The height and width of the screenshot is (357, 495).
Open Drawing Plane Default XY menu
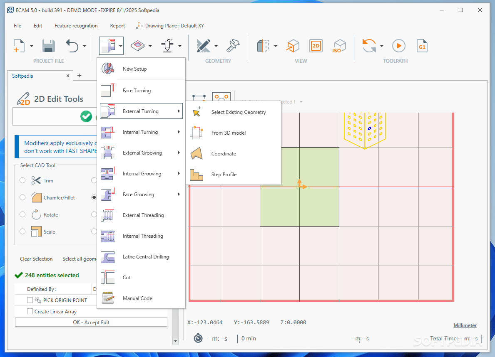tap(170, 25)
